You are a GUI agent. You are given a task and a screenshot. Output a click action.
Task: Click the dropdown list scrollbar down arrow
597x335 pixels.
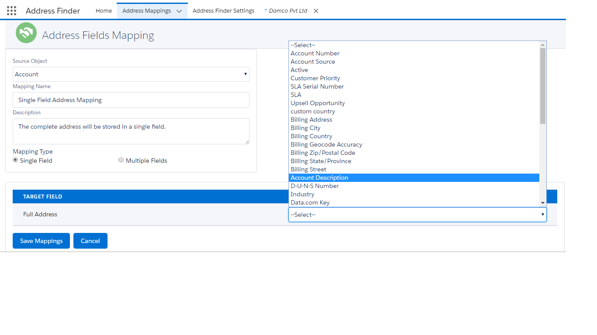[x=542, y=202]
